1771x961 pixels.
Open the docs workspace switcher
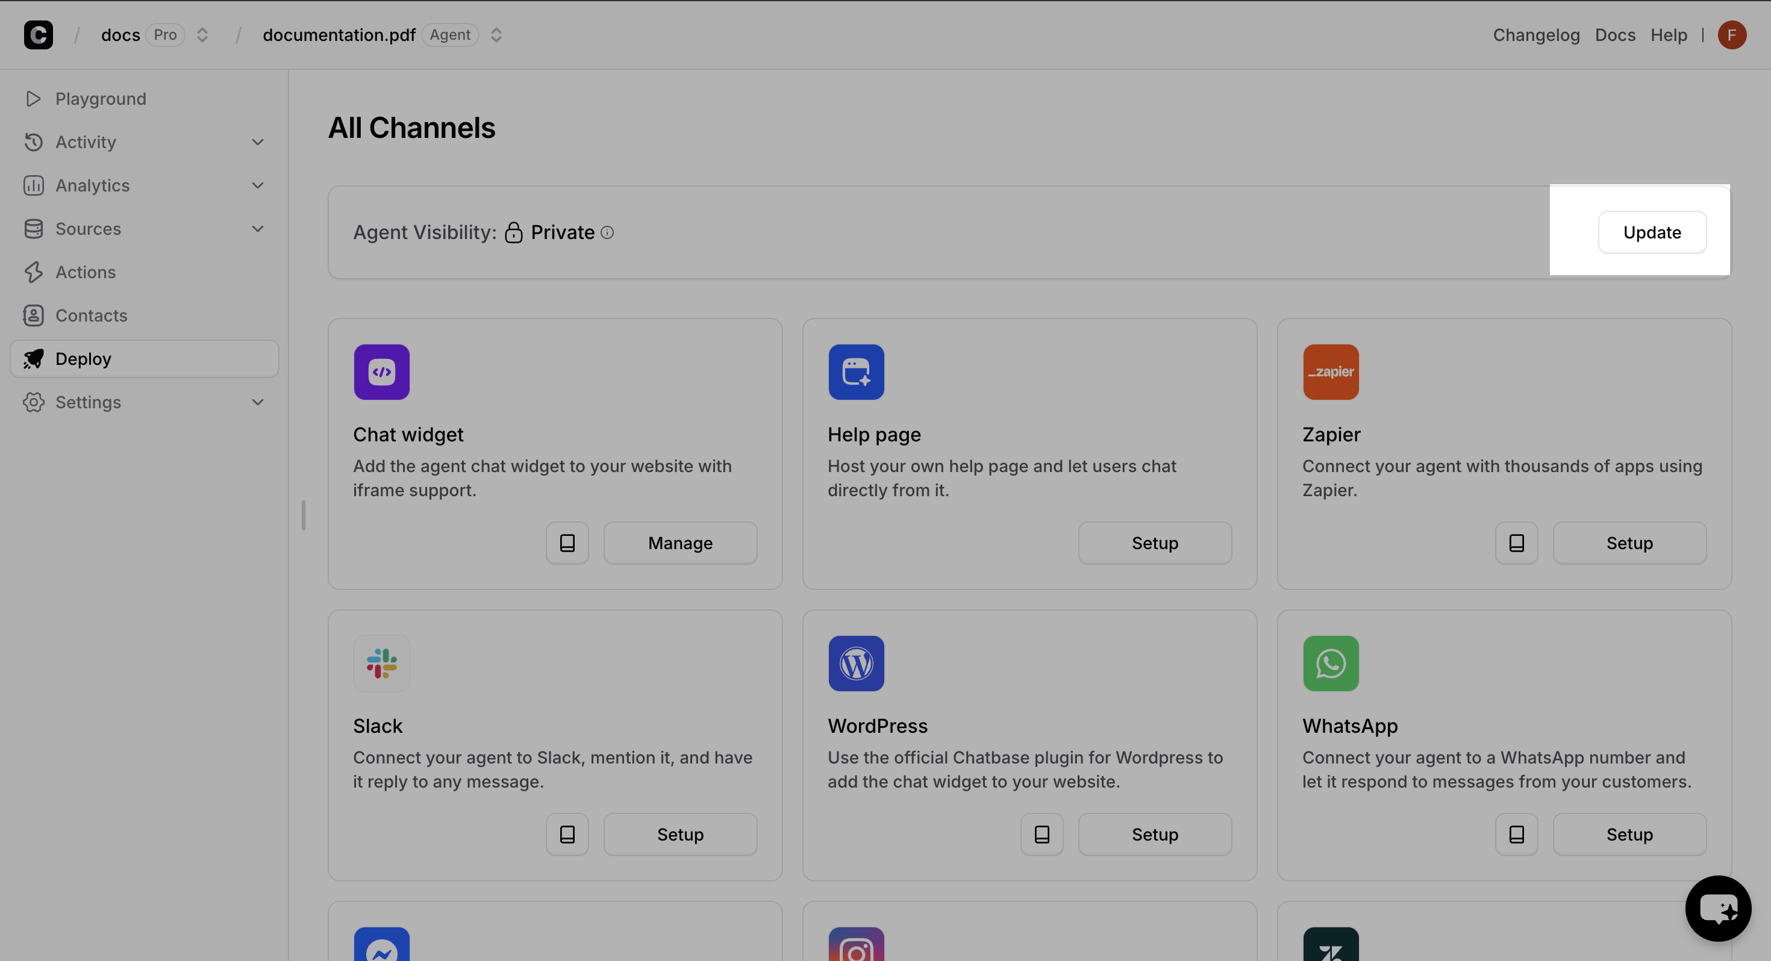202,35
